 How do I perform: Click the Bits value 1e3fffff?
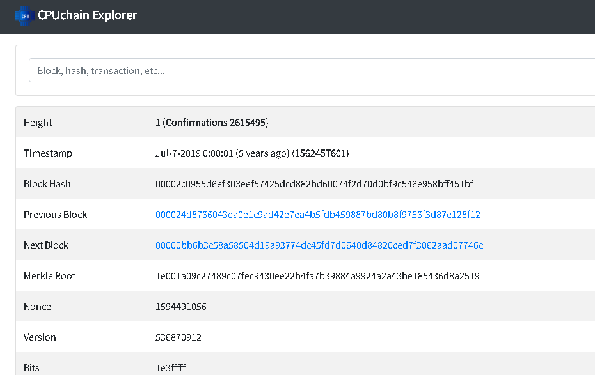click(x=170, y=368)
